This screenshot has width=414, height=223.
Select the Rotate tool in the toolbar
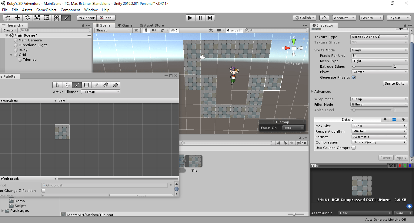27,18
